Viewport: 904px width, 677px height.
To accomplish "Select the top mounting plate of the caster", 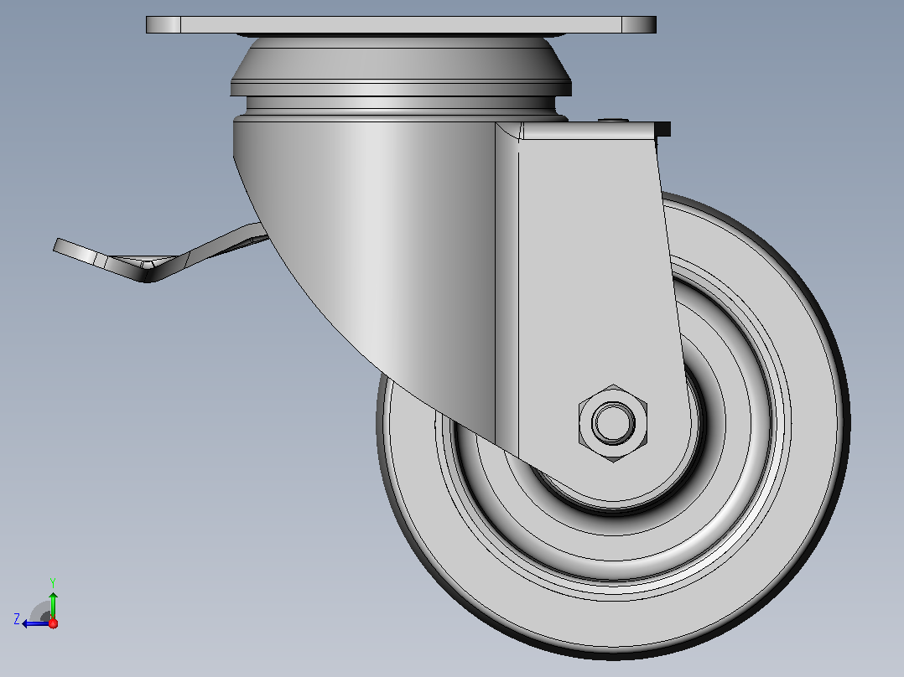I will click(x=401, y=25).
